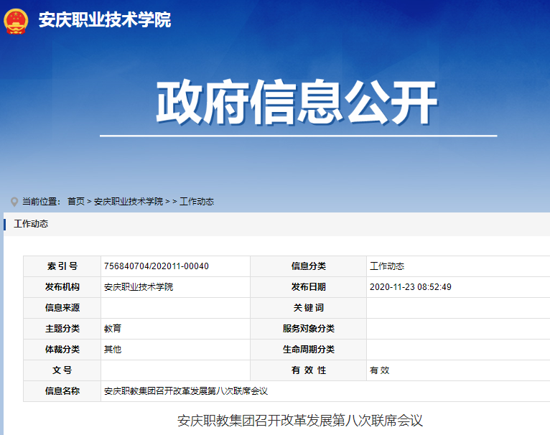Select the 工作动态 section header
This screenshot has width=550, height=435.
click(x=31, y=224)
